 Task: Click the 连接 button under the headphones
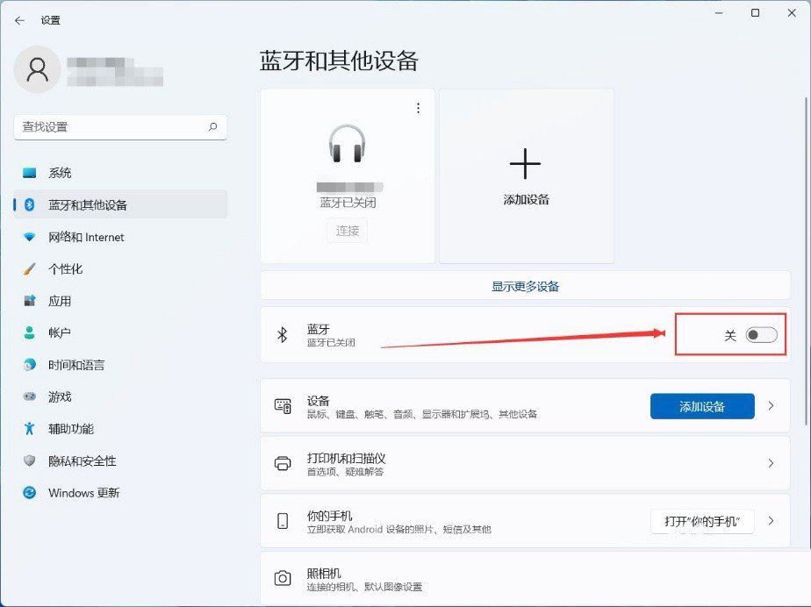[347, 231]
